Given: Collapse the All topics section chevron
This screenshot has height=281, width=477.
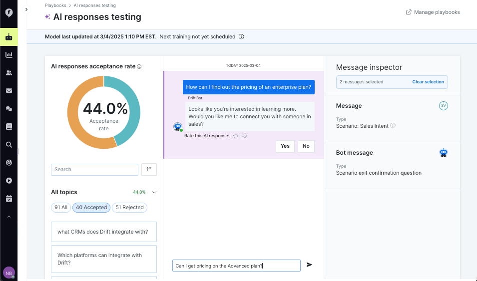Looking at the screenshot, I should 154,192.
